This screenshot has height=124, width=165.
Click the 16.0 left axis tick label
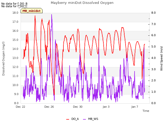tap(15, 31)
